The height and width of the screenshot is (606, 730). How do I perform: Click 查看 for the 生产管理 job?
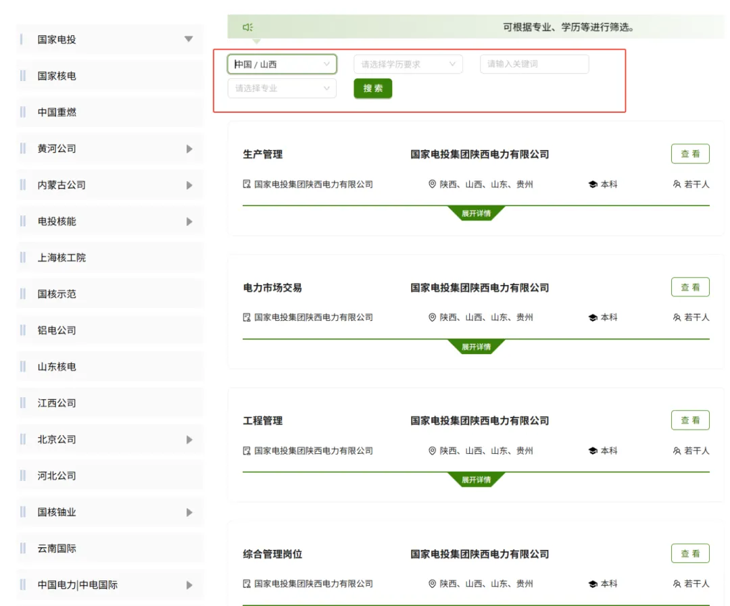(x=690, y=153)
